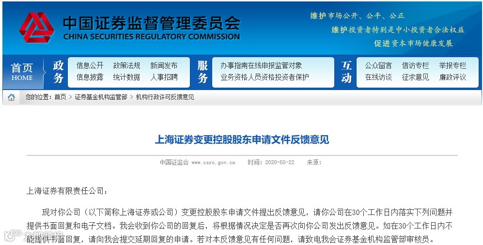483x245 pixels.
Task: Open 征求意见 page
Action: pyautogui.click(x=416, y=77)
